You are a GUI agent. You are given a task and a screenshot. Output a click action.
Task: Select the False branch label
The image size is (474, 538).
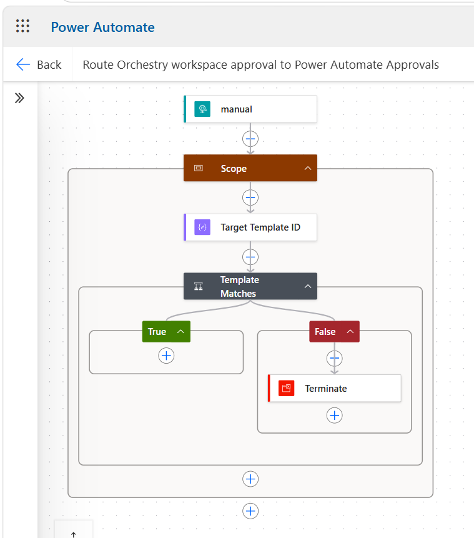[325, 331]
